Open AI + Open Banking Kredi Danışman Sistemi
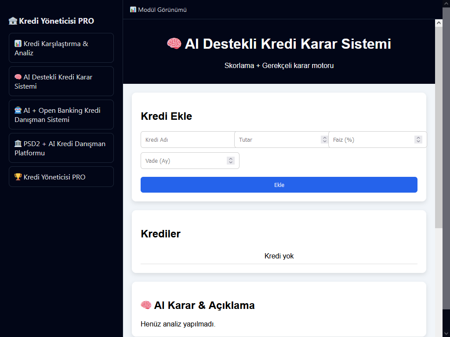Viewport: 450px width, 337px height. [61, 115]
